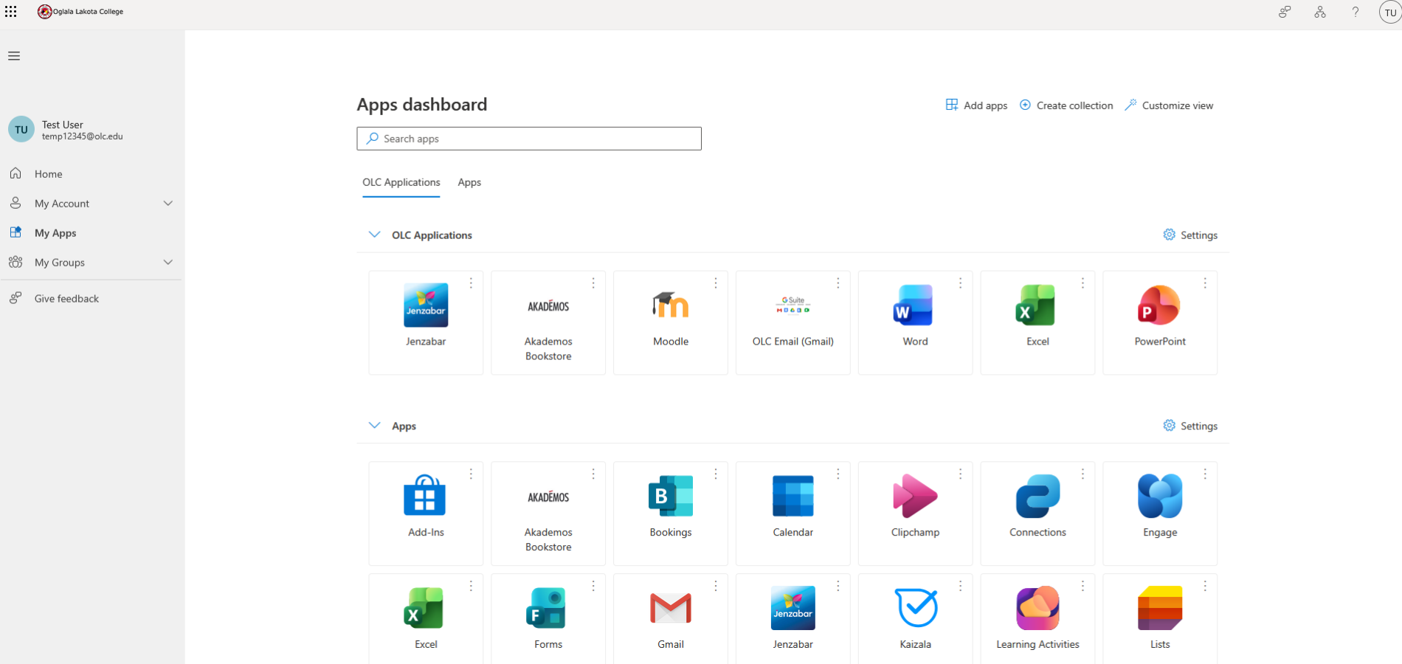The width and height of the screenshot is (1402, 664).
Task: Open more options for Bookings tile
Action: point(716,474)
